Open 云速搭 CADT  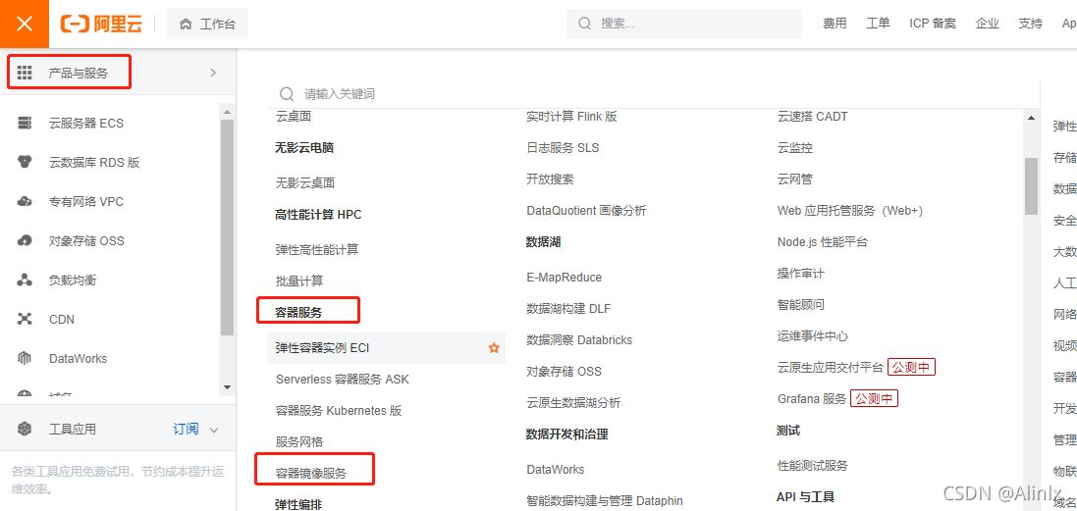(813, 117)
